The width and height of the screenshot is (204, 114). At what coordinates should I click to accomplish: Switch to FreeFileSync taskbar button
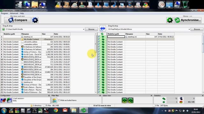(x=84, y=110)
